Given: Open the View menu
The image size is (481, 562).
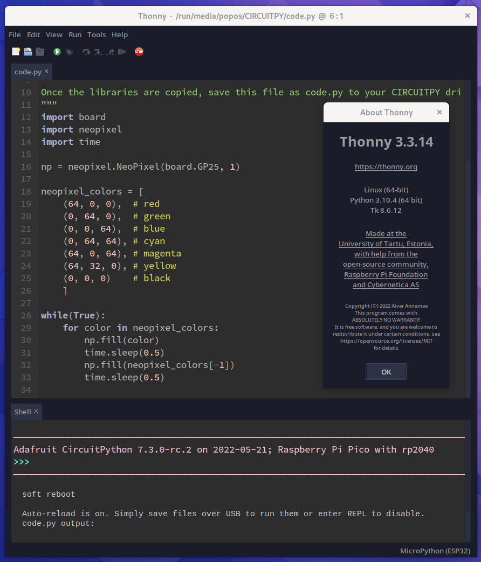Looking at the screenshot, I should coord(54,35).
